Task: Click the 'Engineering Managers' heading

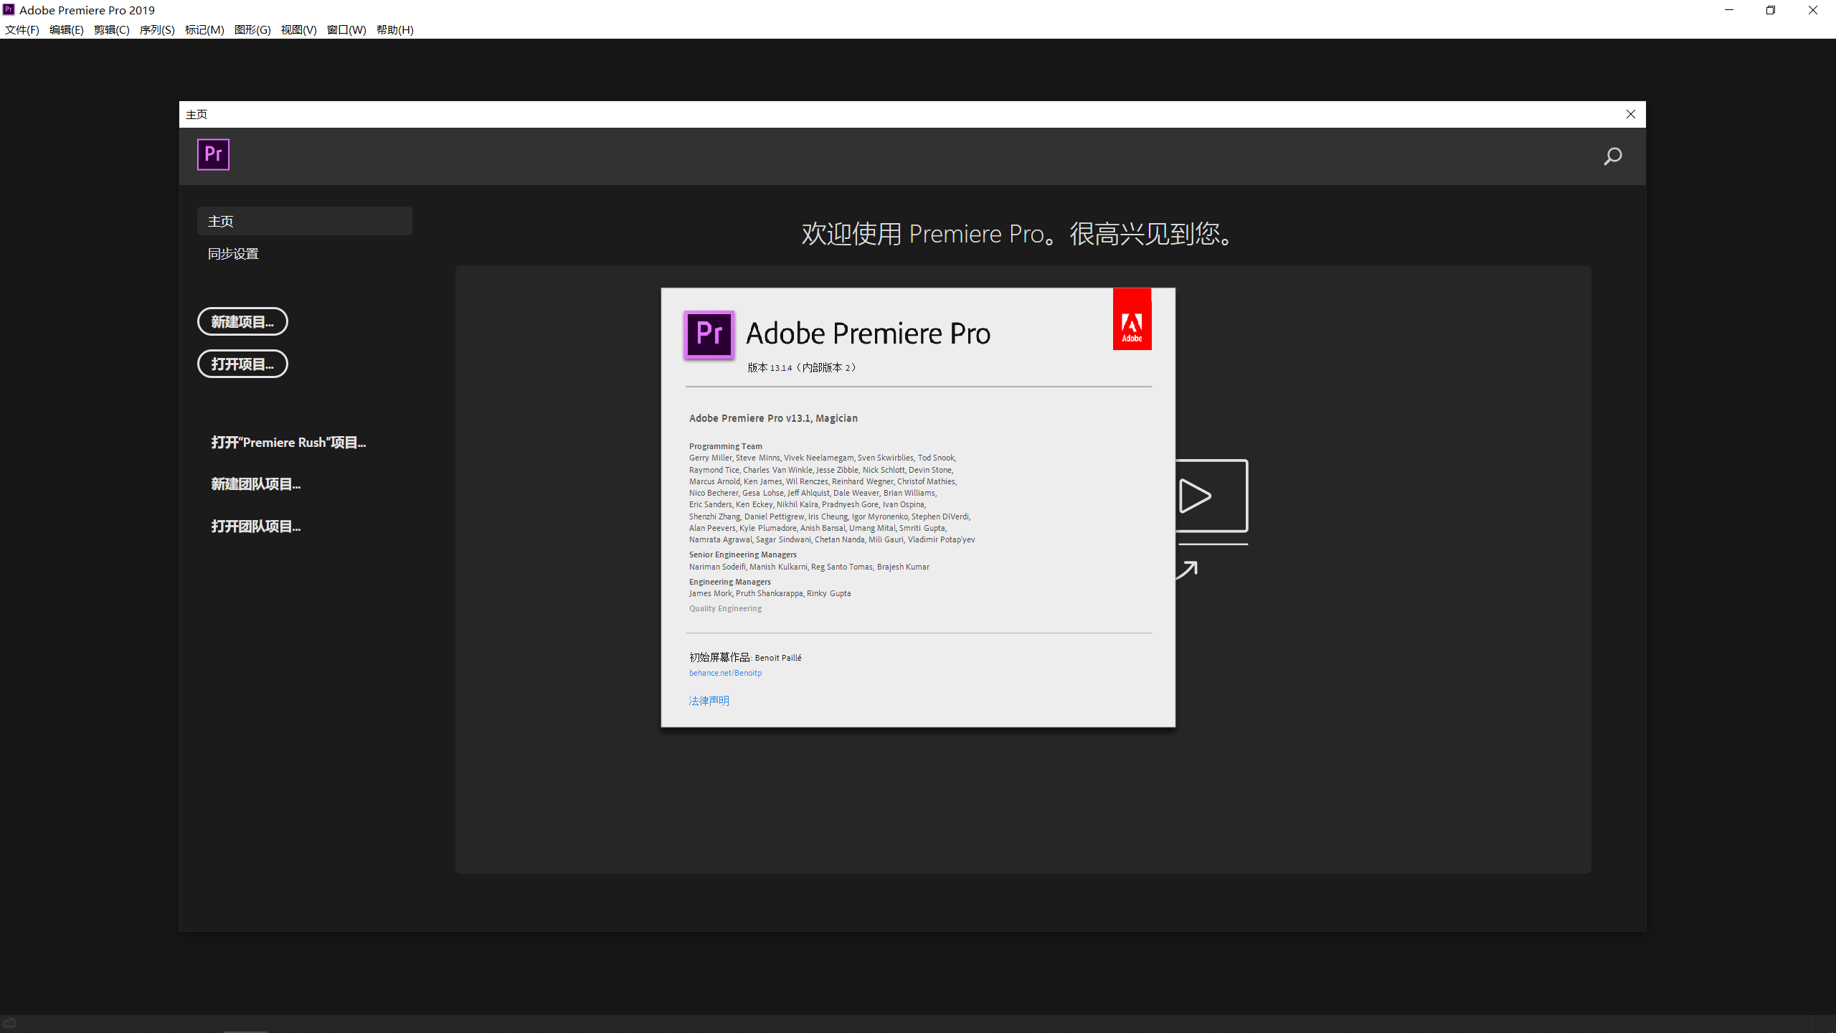Action: [x=729, y=582]
